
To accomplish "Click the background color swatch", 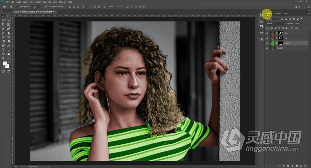I will (8, 66).
